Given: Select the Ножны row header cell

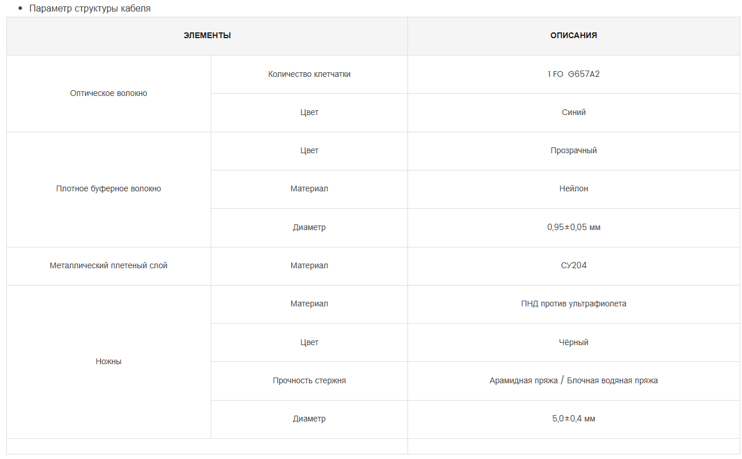Looking at the screenshot, I should click(x=109, y=362).
